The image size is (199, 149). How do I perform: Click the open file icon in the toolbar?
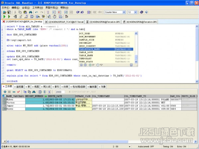[x=5, y=12]
